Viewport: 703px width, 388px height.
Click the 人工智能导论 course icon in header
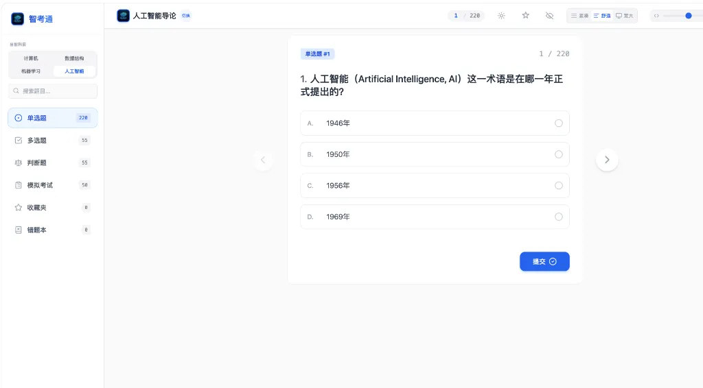[x=124, y=16]
